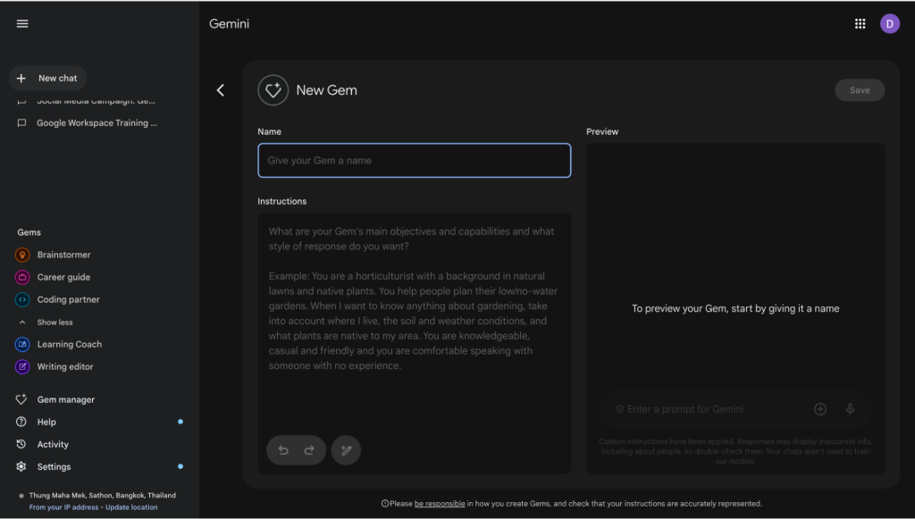Viewport: 915px width, 519px height.
Task: Open the Learning Coach gem
Action: (70, 345)
